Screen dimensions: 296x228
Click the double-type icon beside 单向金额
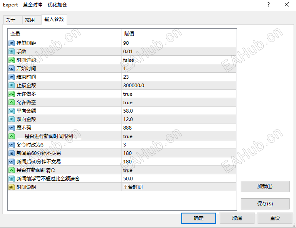coord(12,111)
